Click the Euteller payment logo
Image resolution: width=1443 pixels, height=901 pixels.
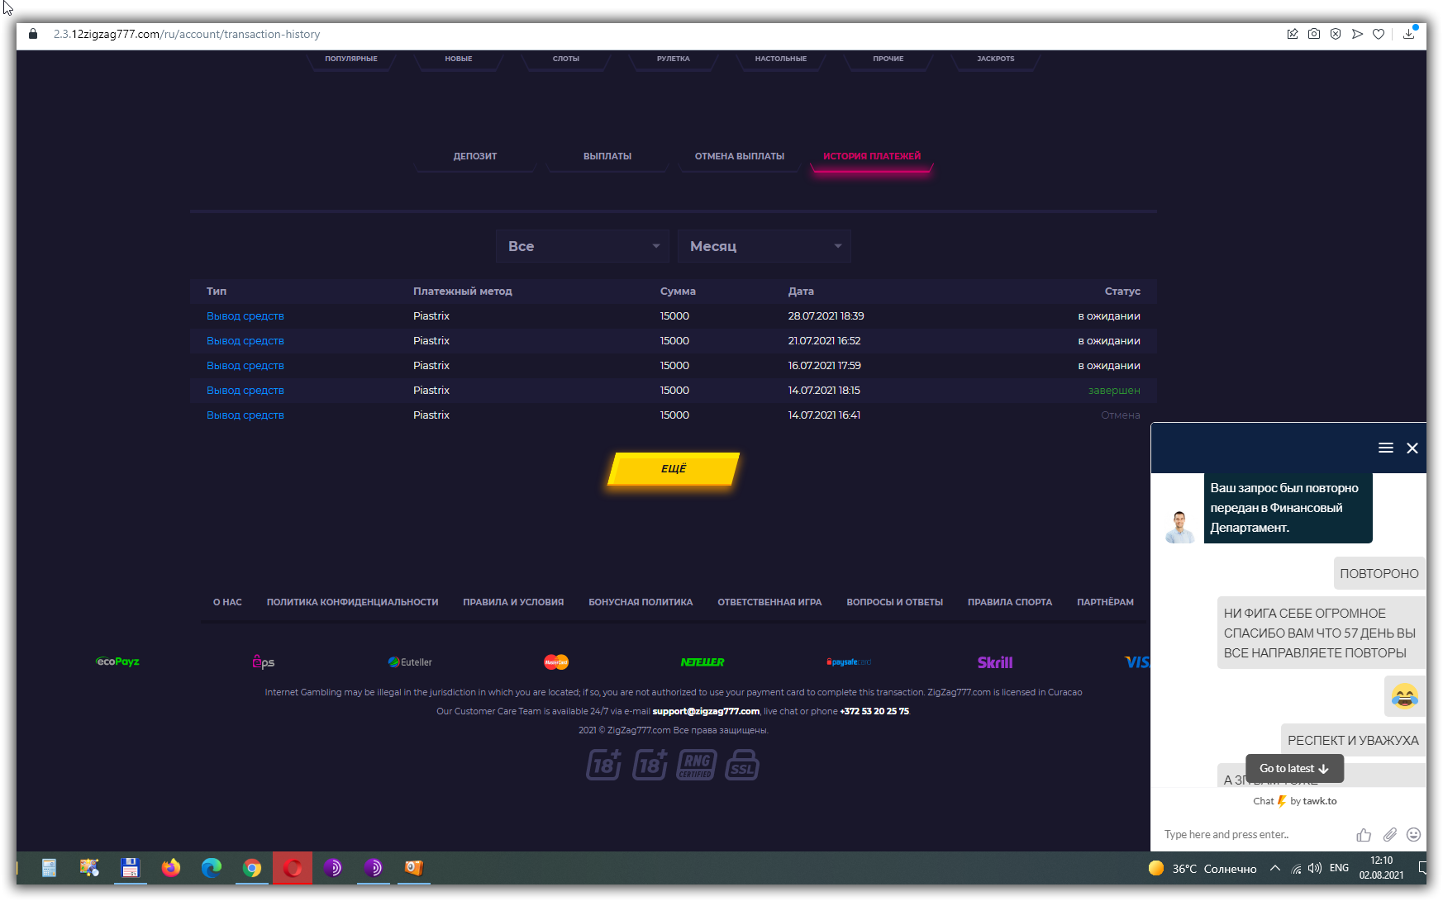(411, 662)
